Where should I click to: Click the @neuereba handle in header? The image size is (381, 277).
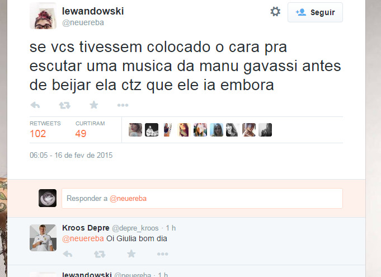coord(83,22)
